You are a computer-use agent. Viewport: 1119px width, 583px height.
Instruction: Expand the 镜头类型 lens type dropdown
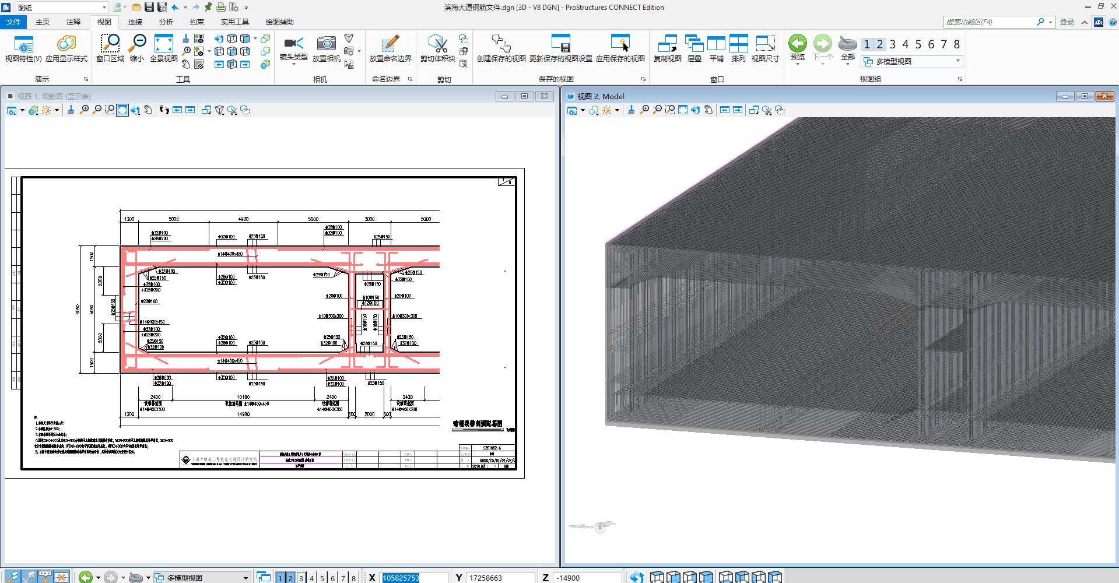[x=293, y=64]
